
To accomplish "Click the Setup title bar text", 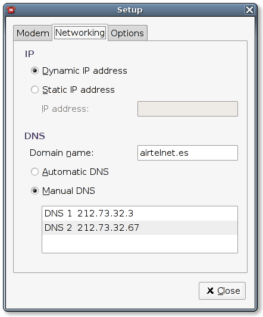I will (x=130, y=10).
